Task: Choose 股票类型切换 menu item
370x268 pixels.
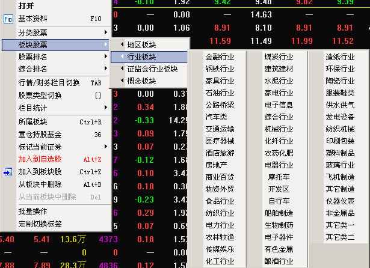Action: click(x=40, y=96)
